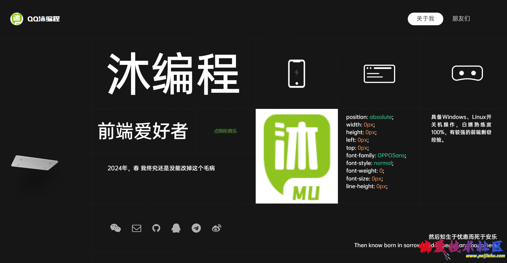
Task: Select the 关于我 navigation tab
Action: pos(425,19)
